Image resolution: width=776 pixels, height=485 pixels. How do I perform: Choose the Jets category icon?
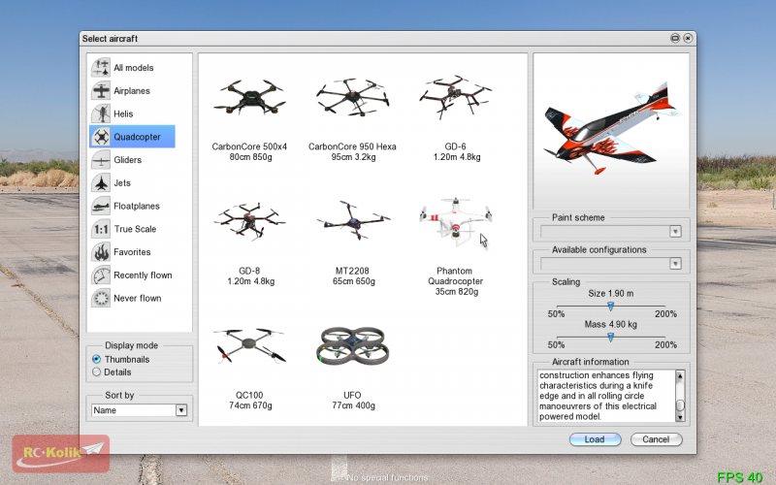[101, 182]
